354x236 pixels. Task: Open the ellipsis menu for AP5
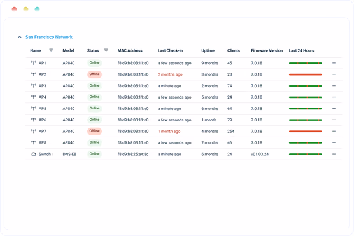[x=334, y=108]
